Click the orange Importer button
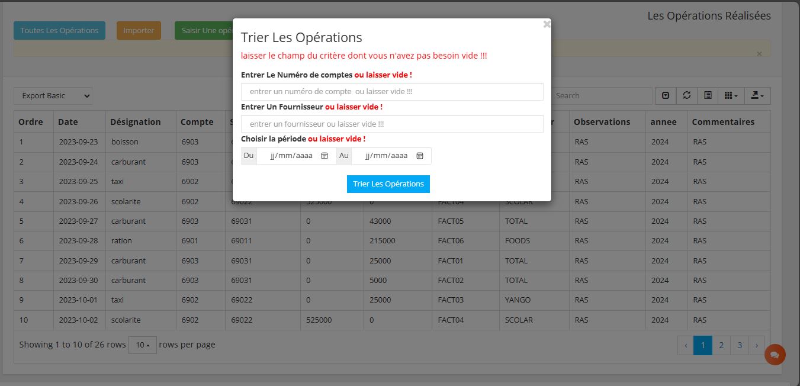 point(139,31)
